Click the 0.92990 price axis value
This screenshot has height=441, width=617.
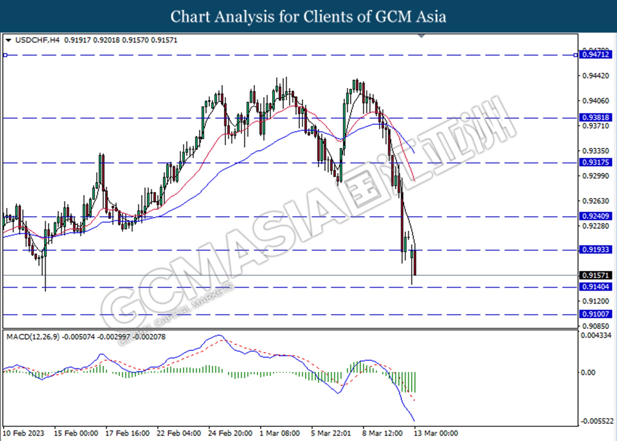[x=596, y=176]
